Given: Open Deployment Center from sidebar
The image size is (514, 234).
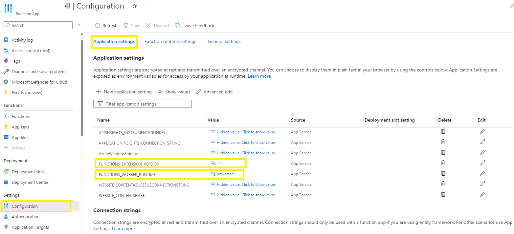Looking at the screenshot, I should (30, 183).
